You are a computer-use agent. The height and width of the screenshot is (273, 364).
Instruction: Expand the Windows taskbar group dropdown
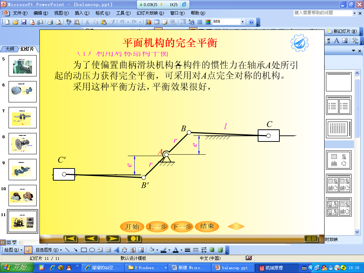click(166, 268)
